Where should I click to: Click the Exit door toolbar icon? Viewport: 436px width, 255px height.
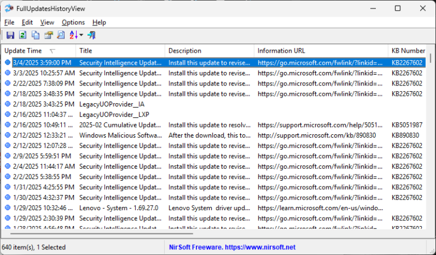91,35
